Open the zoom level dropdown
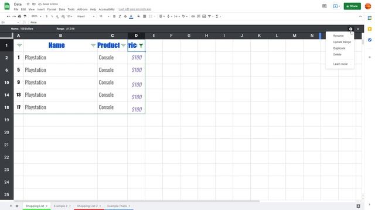The image size is (375, 210). click(x=36, y=16)
